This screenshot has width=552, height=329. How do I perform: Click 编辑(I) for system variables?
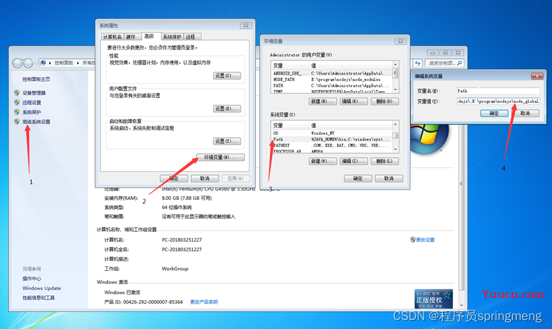pyautogui.click(x=354, y=162)
